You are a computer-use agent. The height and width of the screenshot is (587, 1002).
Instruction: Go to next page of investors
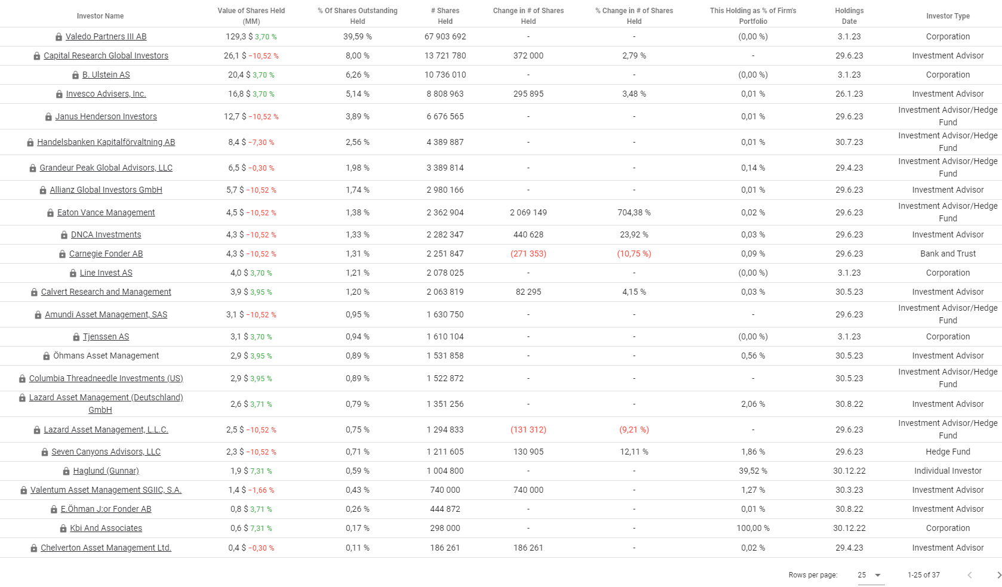(998, 575)
